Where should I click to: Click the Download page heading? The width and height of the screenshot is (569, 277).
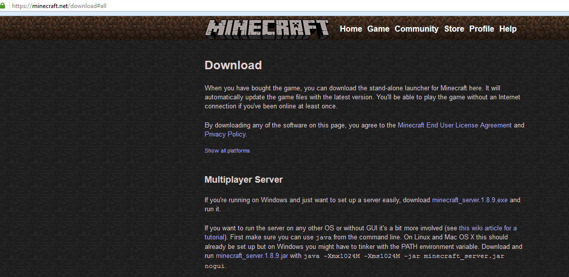[233, 65]
